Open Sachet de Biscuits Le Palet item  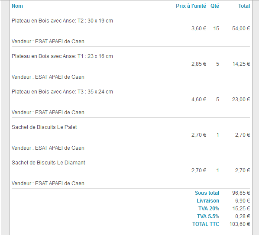pyautogui.click(x=44, y=127)
